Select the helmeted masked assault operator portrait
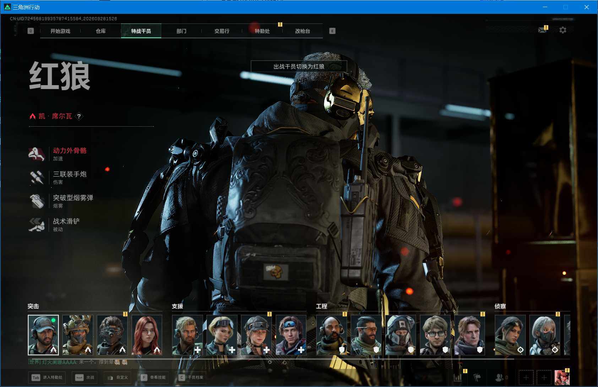Image resolution: width=598 pixels, height=387 pixels. click(x=78, y=335)
